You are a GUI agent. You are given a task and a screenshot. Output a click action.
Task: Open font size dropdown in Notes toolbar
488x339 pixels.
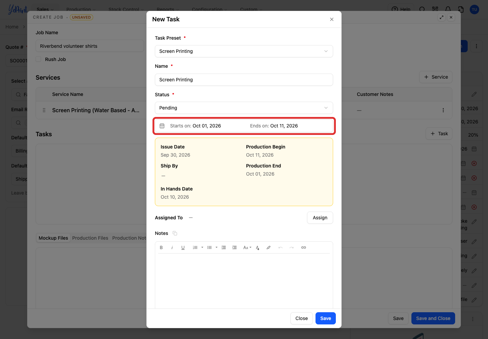[247, 247]
